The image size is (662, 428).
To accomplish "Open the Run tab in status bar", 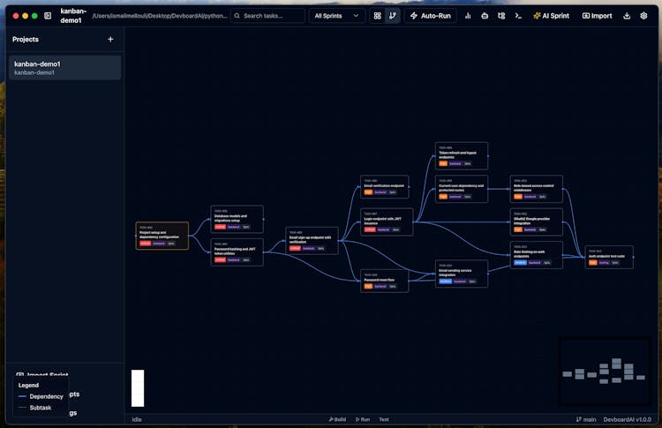I will [362, 419].
